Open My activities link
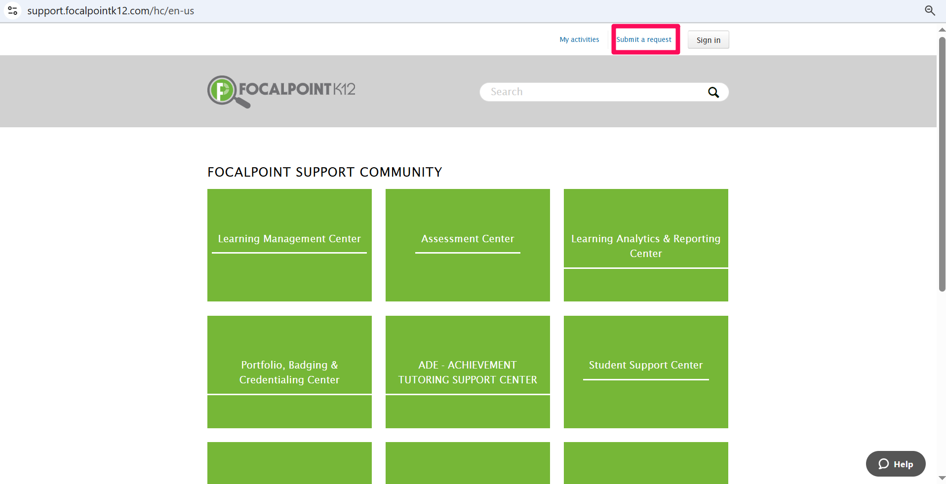 click(x=579, y=39)
